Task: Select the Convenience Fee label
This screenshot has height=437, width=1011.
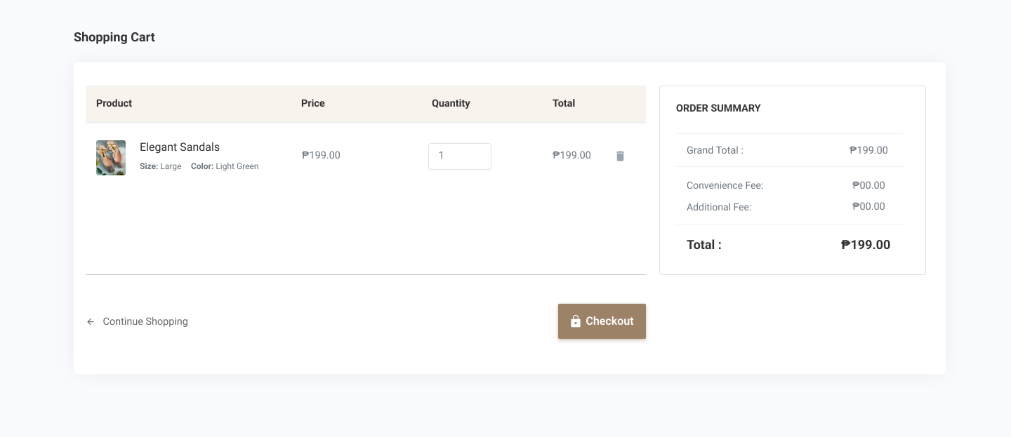Action: click(725, 185)
